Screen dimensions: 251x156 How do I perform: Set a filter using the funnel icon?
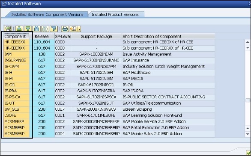(54, 29)
